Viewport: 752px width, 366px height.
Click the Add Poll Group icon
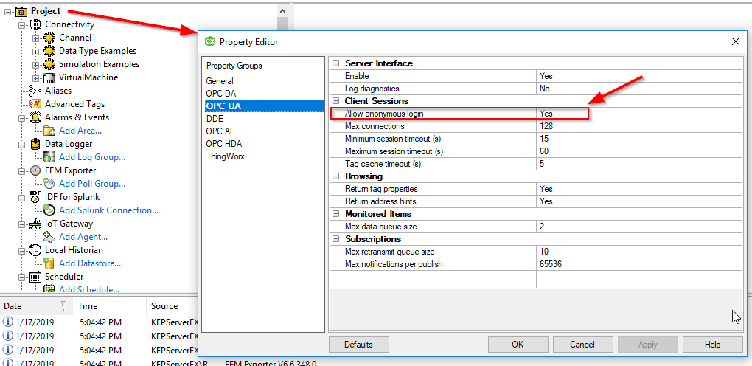coord(49,184)
